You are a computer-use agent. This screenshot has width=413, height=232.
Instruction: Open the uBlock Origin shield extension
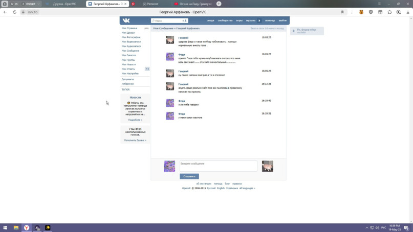click(x=371, y=12)
